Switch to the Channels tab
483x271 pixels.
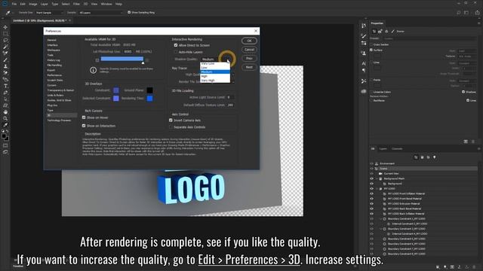397,149
